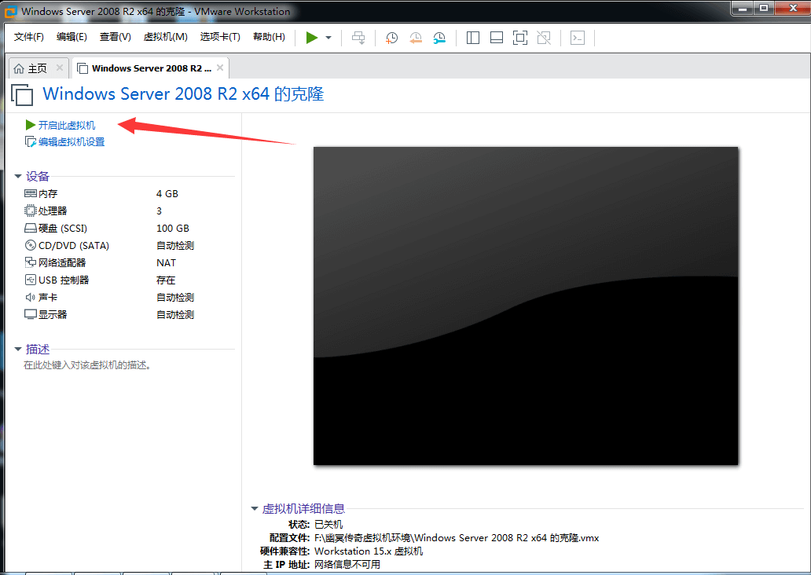Open the 查看(V) menu
The image size is (811, 575).
(116, 37)
